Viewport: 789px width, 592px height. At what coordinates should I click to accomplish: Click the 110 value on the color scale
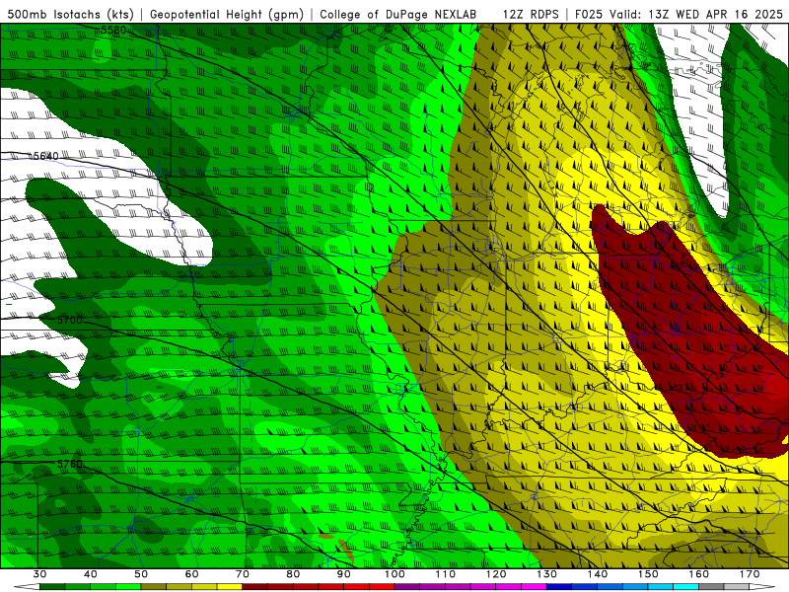point(446,574)
